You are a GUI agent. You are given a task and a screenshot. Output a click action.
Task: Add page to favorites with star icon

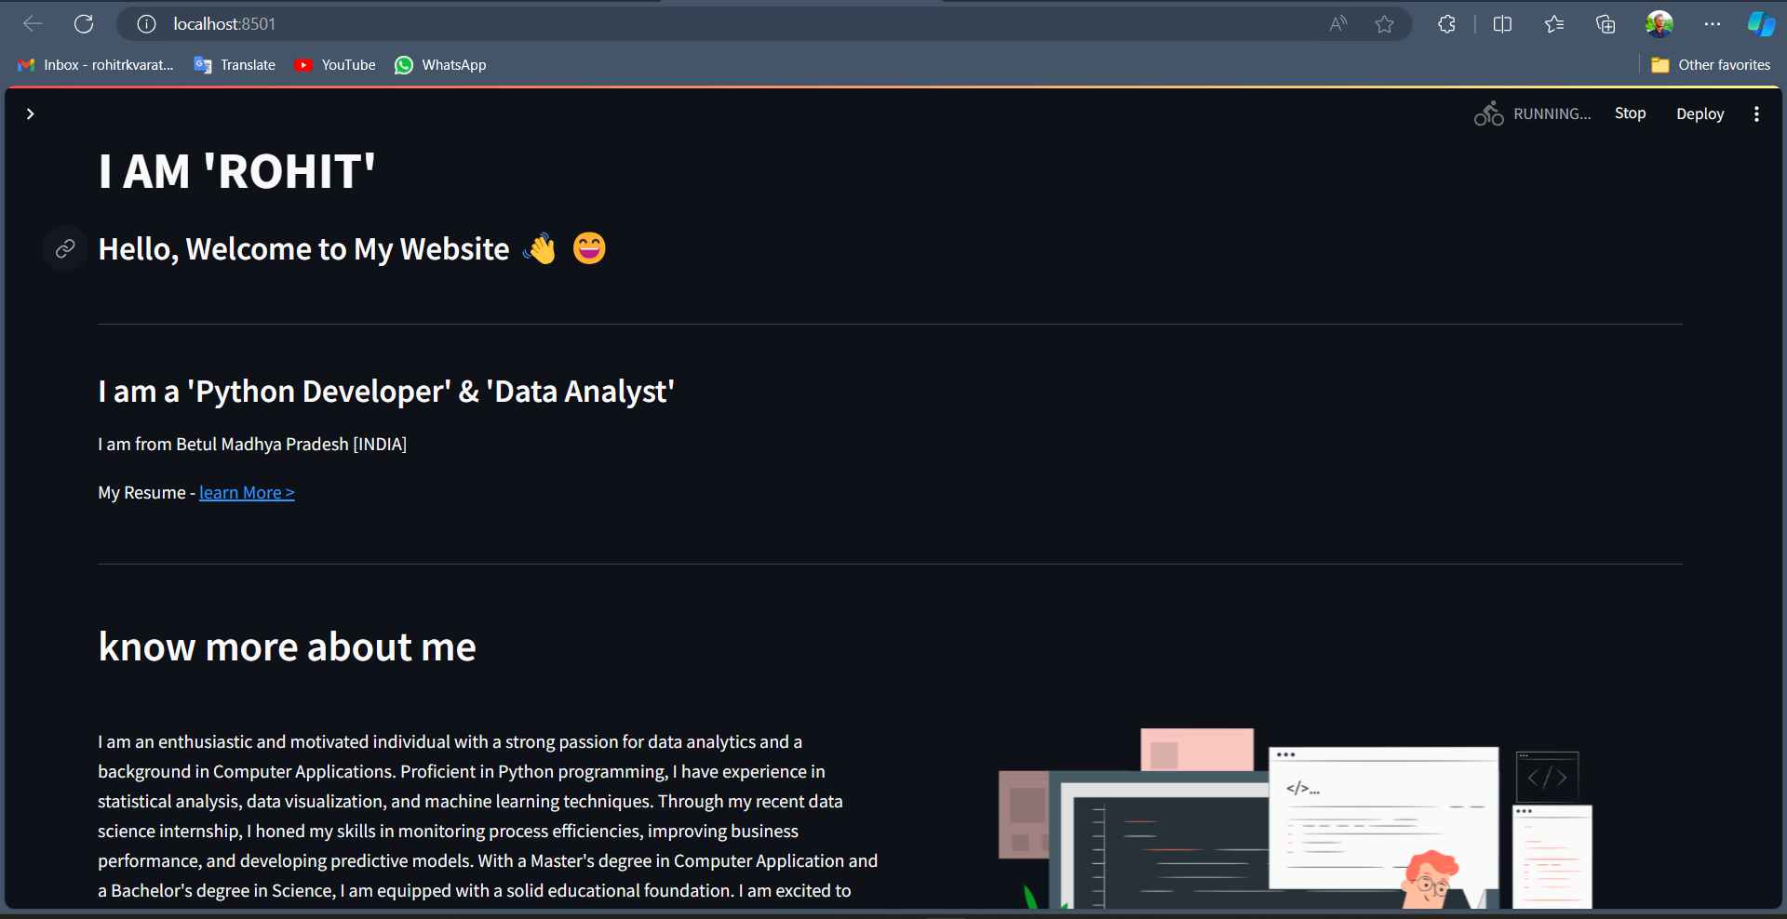click(1384, 24)
